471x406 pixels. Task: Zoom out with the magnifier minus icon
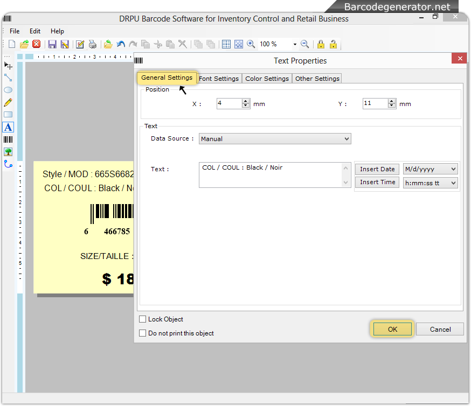[x=305, y=44]
